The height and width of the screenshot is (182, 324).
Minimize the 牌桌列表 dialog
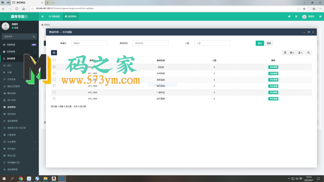[304, 32]
